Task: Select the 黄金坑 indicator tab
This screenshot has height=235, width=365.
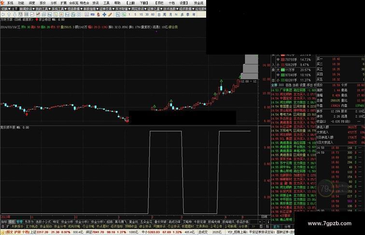Action: [x=134, y=221]
